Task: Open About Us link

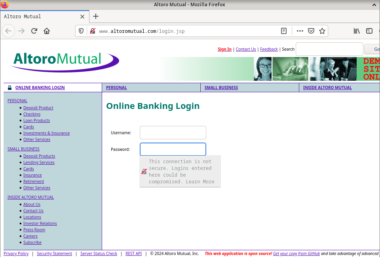Action: 32,204
